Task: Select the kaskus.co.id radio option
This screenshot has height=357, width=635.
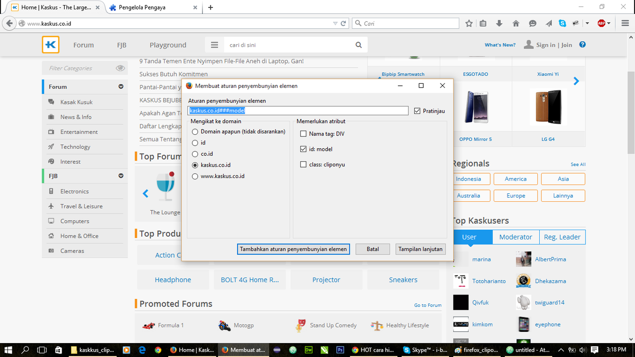Action: pyautogui.click(x=195, y=165)
